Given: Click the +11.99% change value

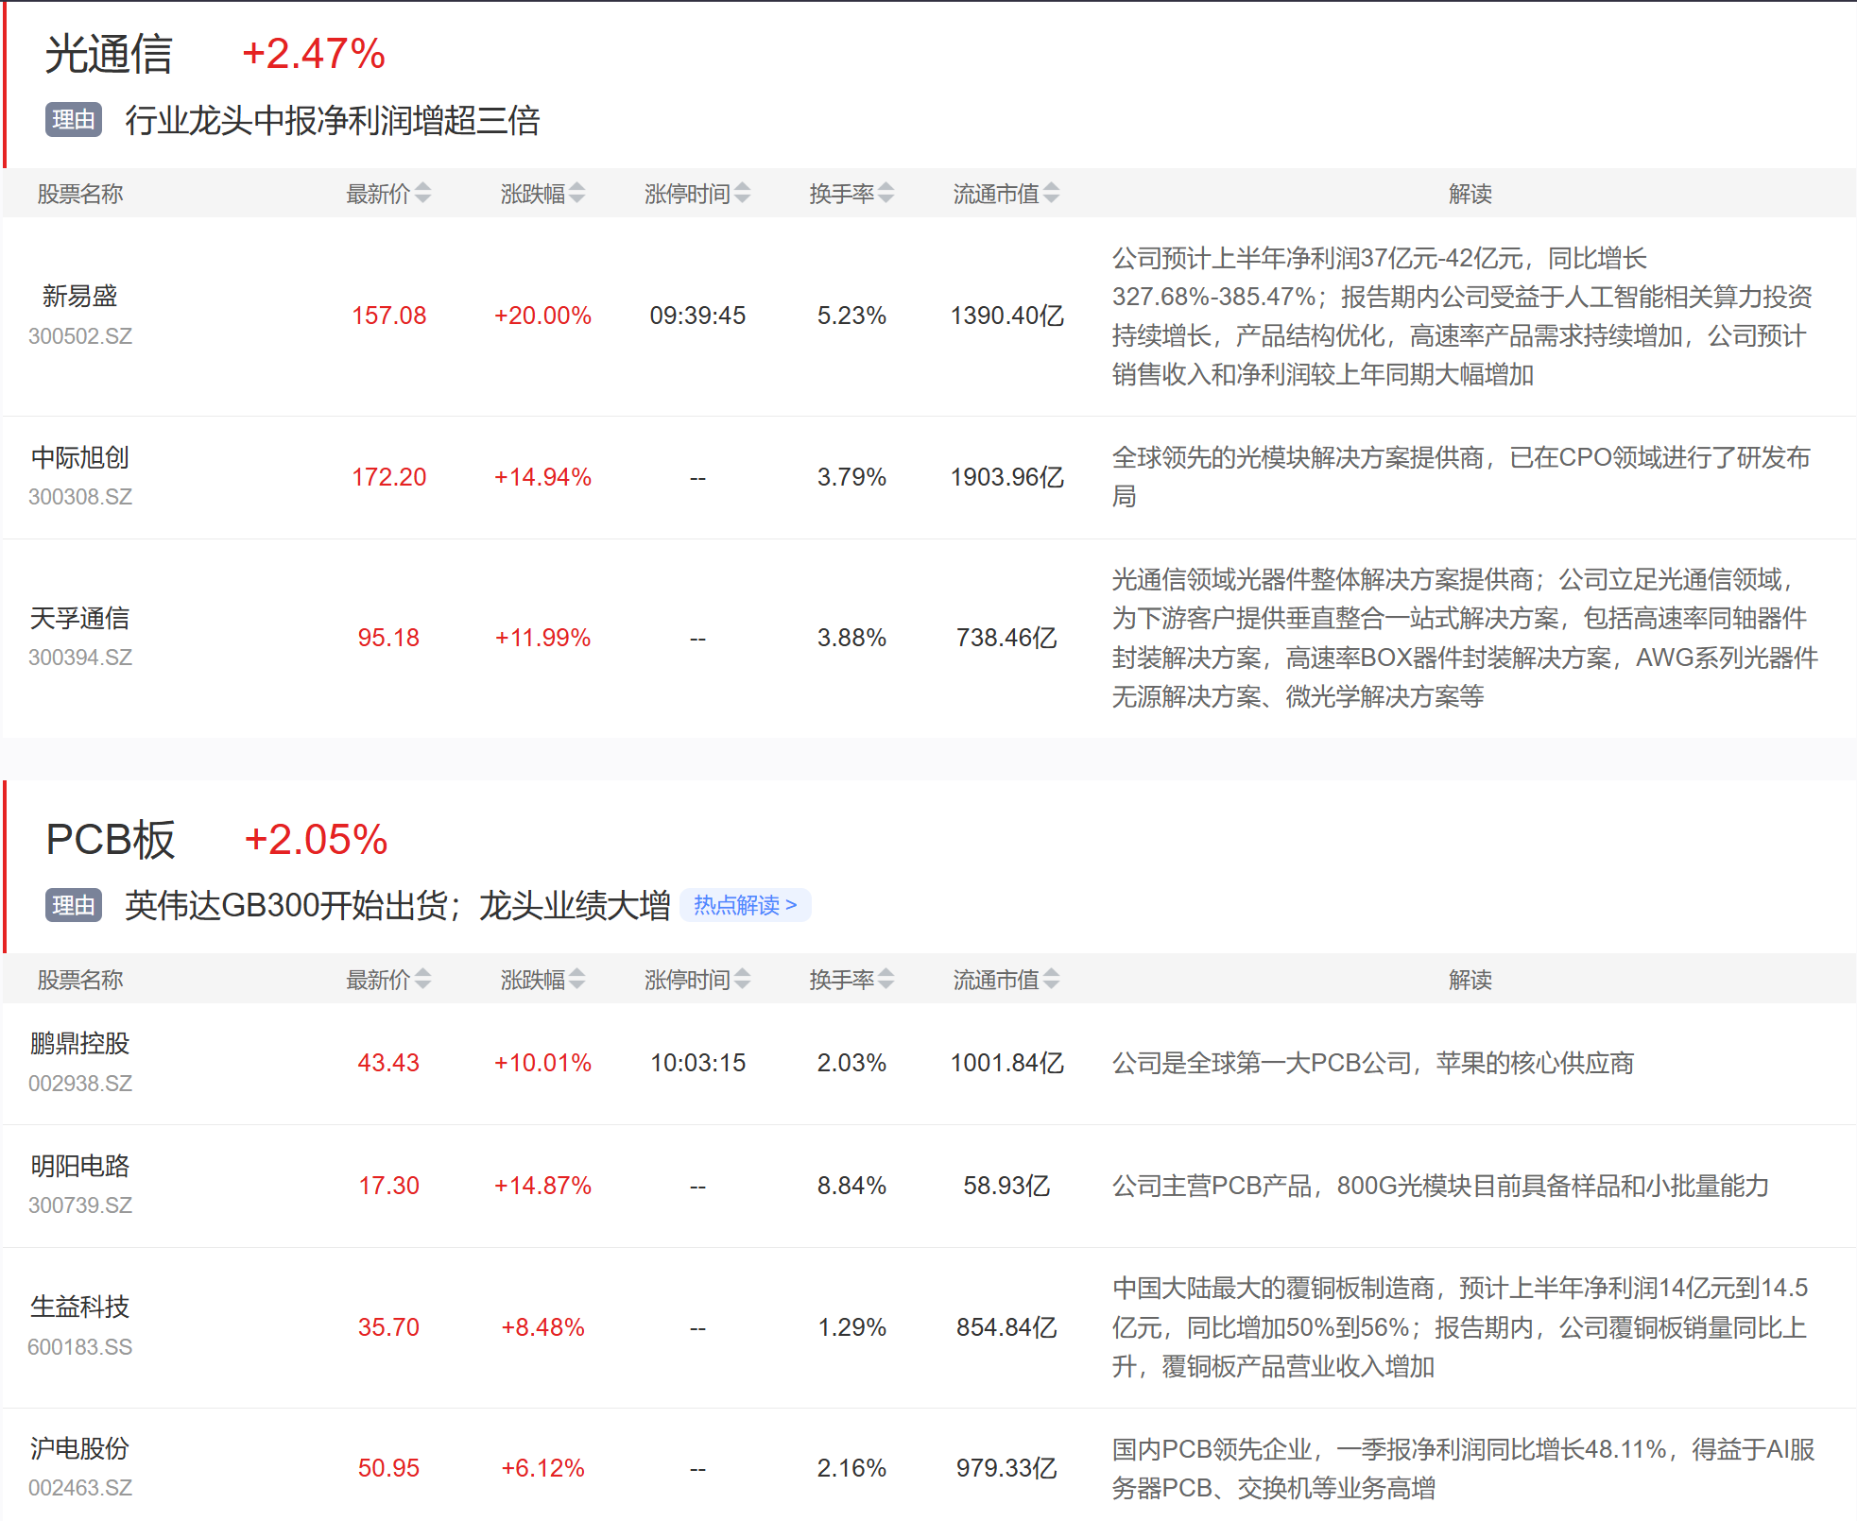Looking at the screenshot, I should pyautogui.click(x=542, y=638).
